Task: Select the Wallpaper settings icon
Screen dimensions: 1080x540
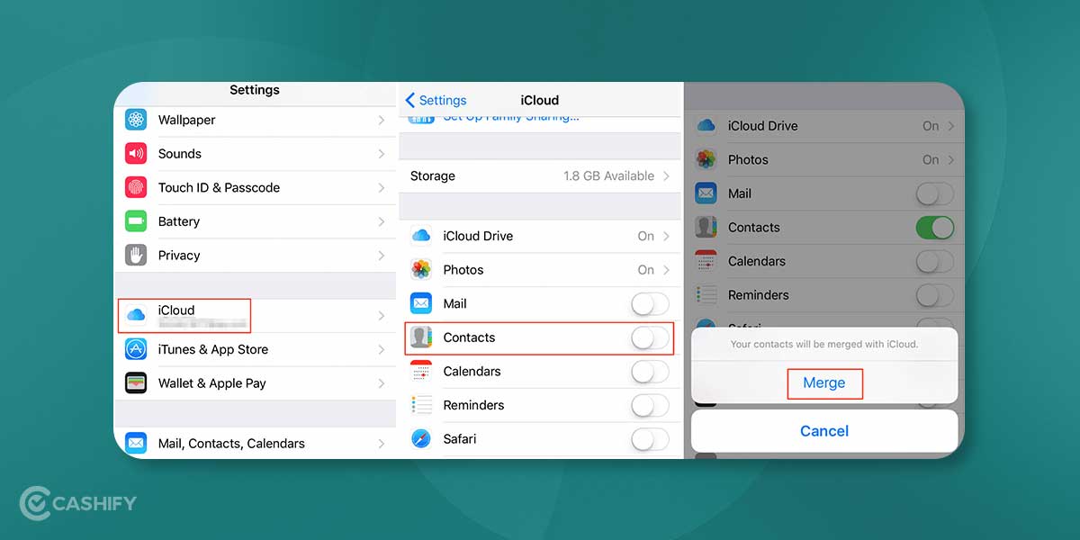Action: click(x=135, y=120)
